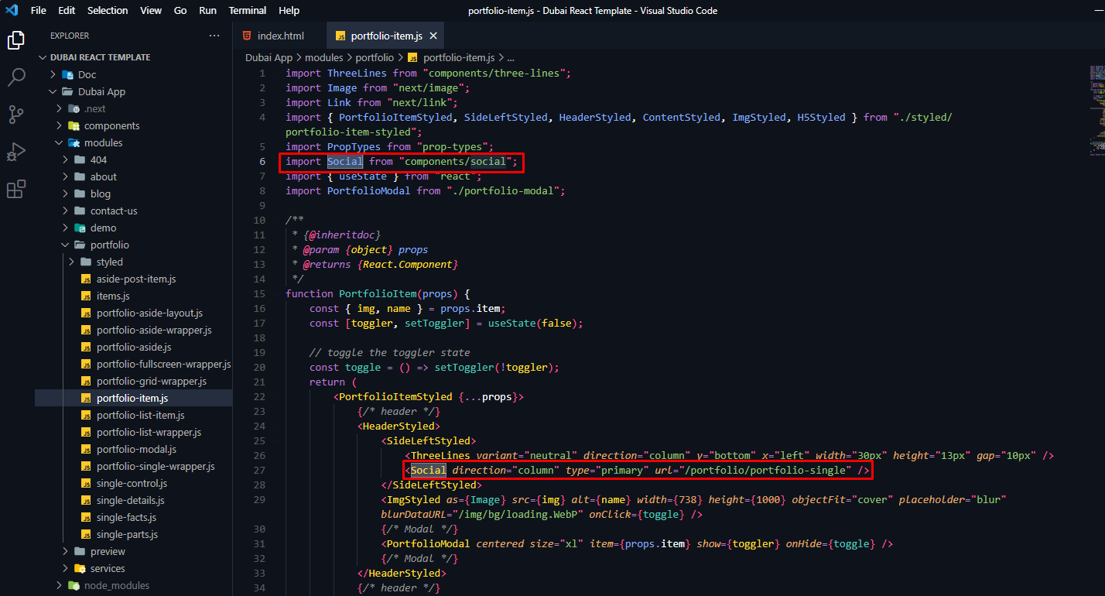Open portfolio-aside-wrapper.js file

tap(154, 330)
